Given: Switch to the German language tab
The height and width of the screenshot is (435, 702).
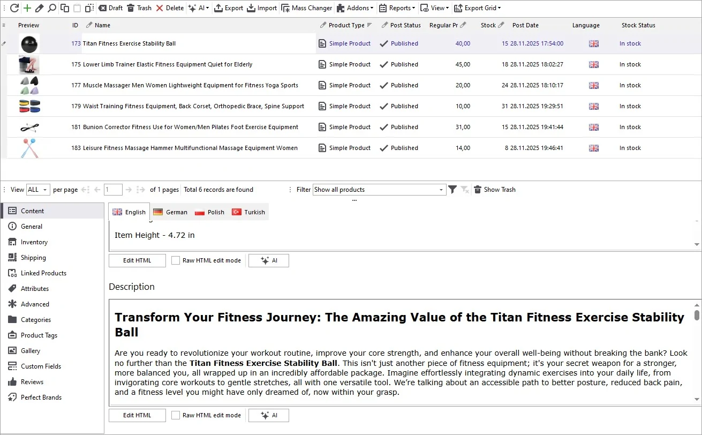Looking at the screenshot, I should [170, 212].
